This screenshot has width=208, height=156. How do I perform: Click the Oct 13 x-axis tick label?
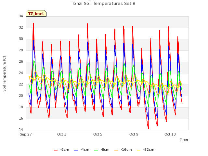click(170, 134)
